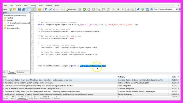
Task: Switch to the Search tab in Toolbox
Action: click(13, 98)
